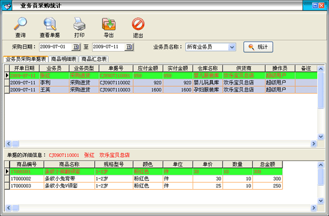Viewport: 329px width, 216px height.
Task: Click the 打印 printer icon
Action: tap(80, 24)
